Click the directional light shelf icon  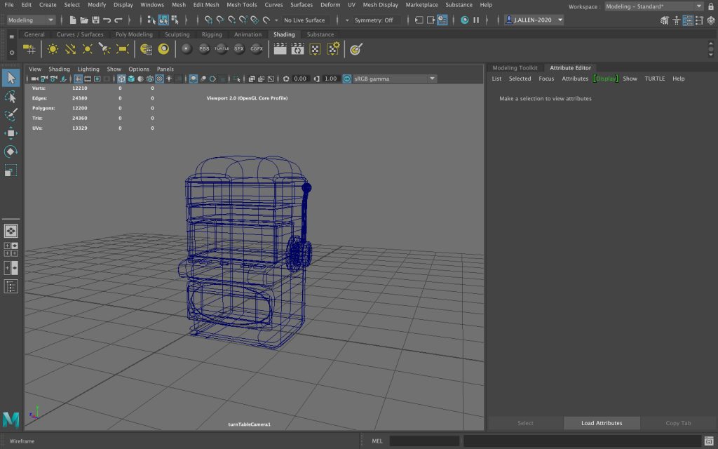click(x=70, y=48)
